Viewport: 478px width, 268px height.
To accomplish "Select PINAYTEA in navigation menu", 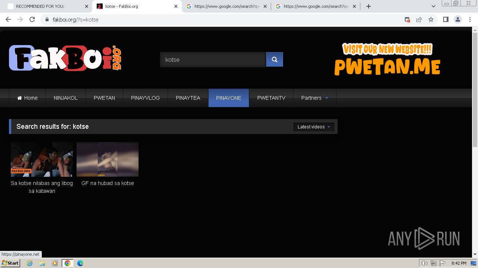I will point(188,98).
